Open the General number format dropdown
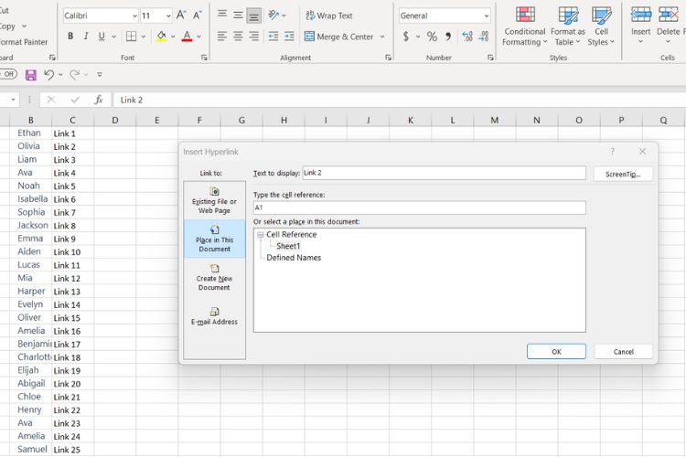Screen dimensions: 686x457 tap(486, 16)
